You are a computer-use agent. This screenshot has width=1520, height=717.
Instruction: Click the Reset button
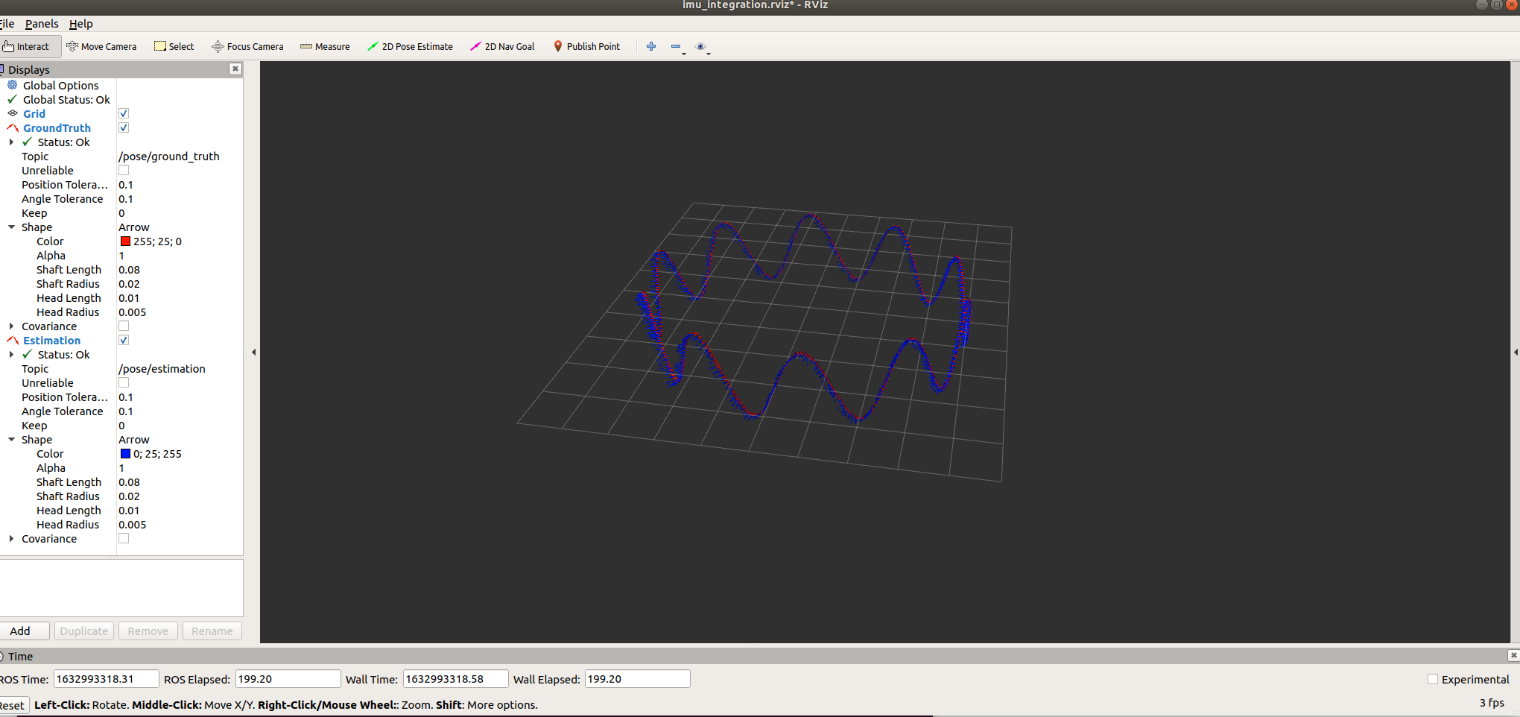tap(13, 705)
